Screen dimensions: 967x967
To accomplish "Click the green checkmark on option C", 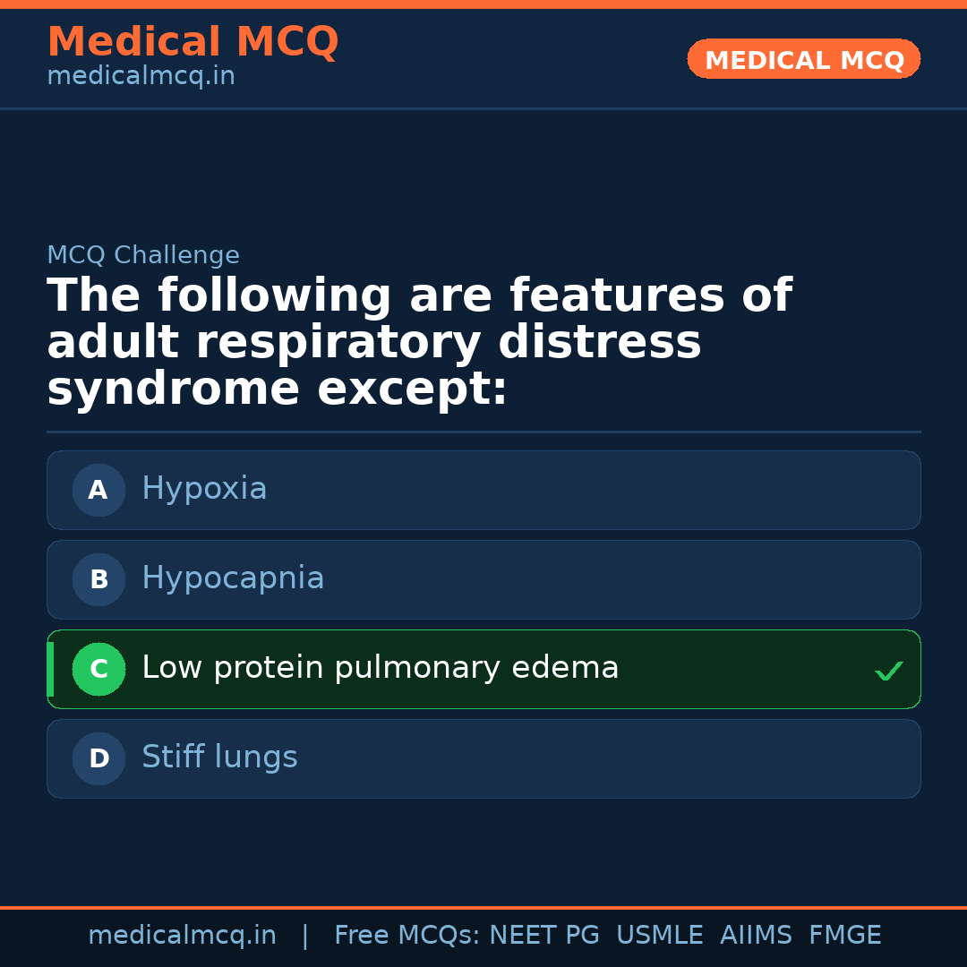I will (x=888, y=671).
